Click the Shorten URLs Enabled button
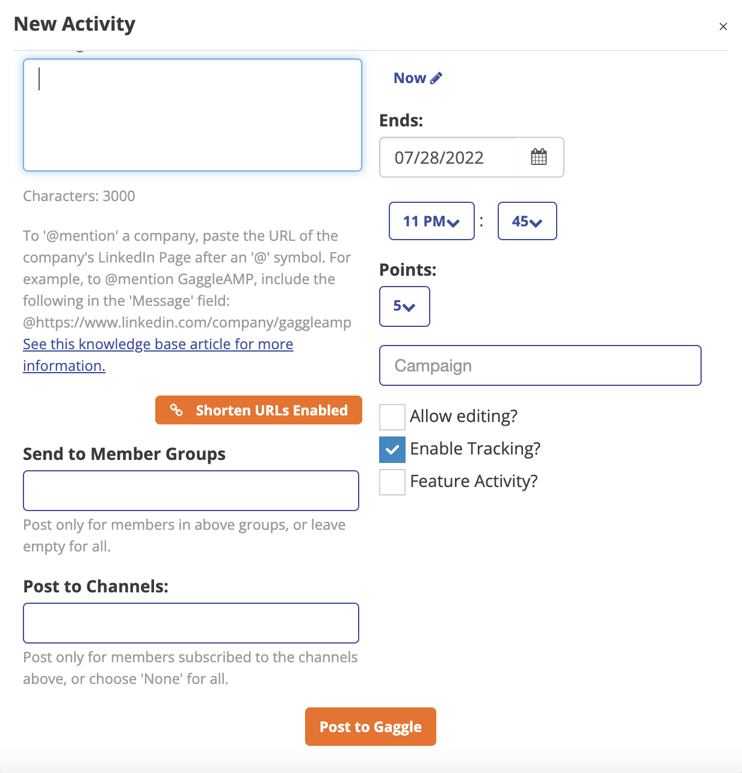This screenshot has width=742, height=773. [x=258, y=410]
